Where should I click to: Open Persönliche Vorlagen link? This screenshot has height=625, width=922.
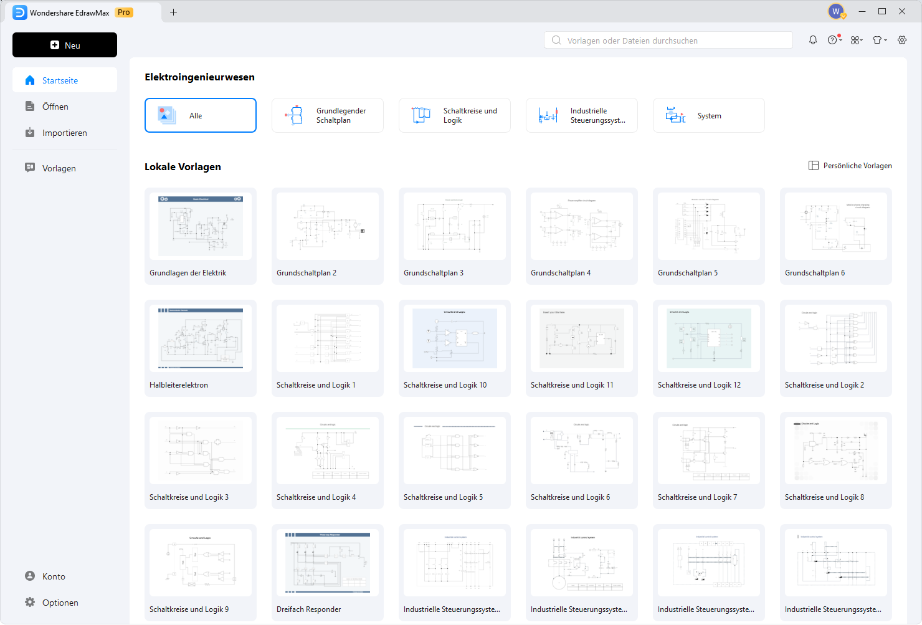pos(850,166)
